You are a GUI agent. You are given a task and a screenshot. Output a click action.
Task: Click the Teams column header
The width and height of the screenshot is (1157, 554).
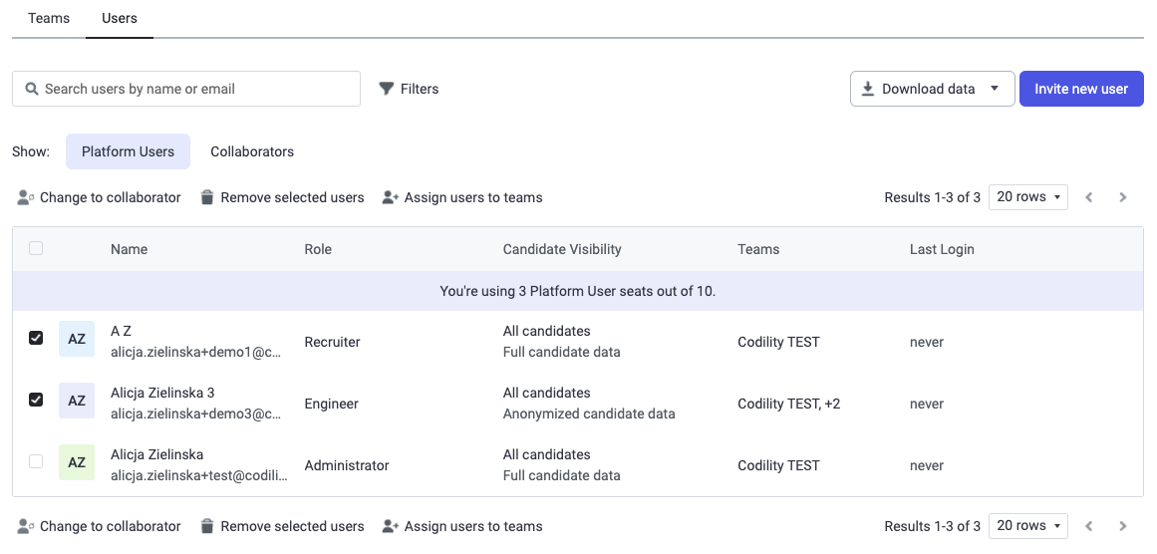point(758,249)
